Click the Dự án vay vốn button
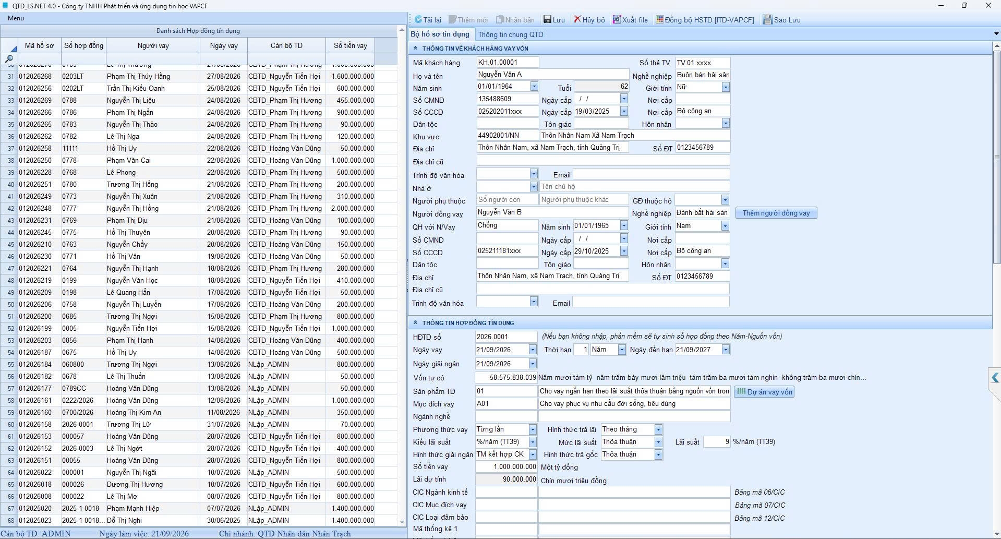Image resolution: width=1001 pixels, height=539 pixels. (x=764, y=392)
